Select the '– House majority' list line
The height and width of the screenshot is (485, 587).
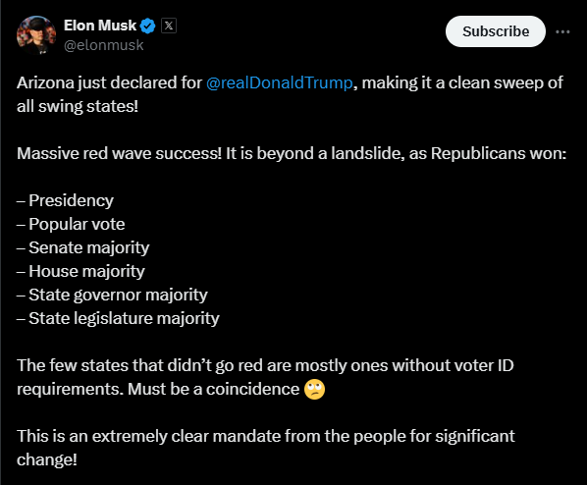(80, 272)
